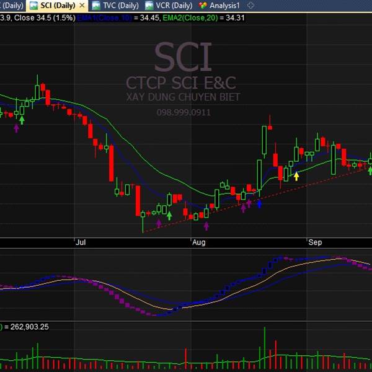
Task: Click the 262,903.25 volume value
Action: 29,327
